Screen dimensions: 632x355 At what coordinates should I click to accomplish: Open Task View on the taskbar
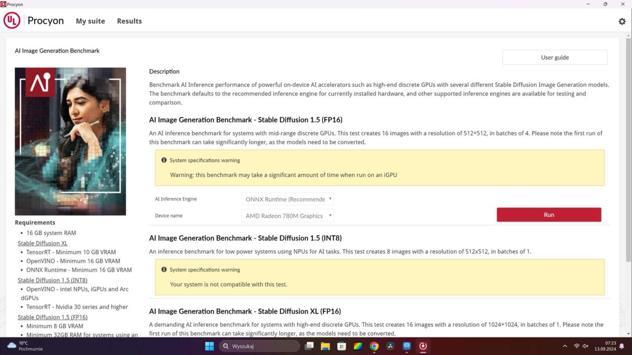[309, 346]
